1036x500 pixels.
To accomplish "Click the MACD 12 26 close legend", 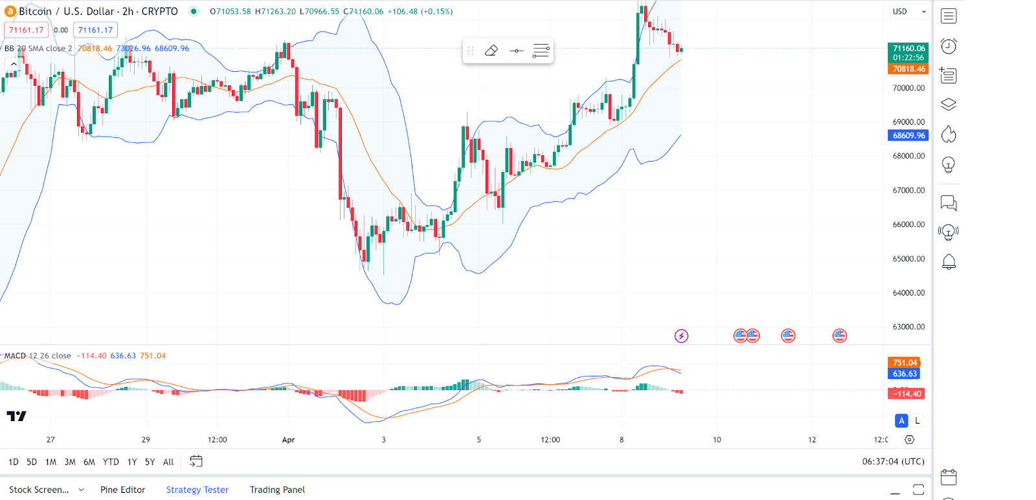I will (38, 356).
